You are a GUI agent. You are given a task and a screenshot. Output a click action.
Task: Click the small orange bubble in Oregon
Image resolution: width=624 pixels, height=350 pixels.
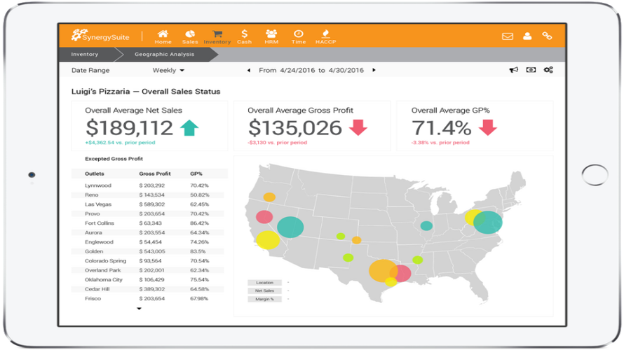pos(269,197)
